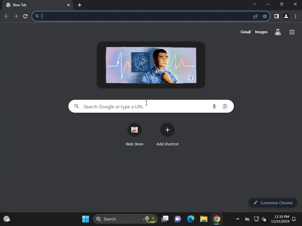Click the back navigation arrow
302x226 pixels.
coord(6,16)
